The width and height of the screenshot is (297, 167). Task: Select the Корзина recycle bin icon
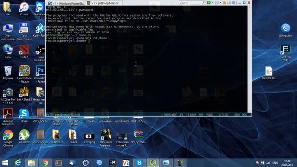click(x=8, y=73)
